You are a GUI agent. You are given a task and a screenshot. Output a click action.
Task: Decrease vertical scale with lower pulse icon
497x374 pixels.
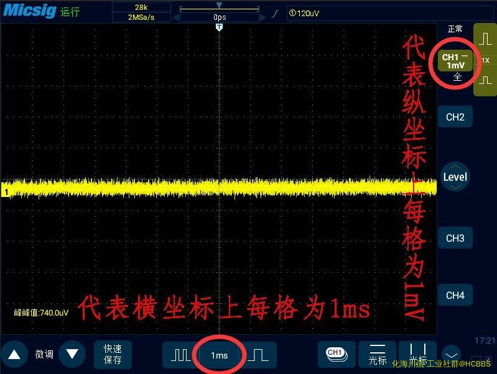click(x=485, y=80)
